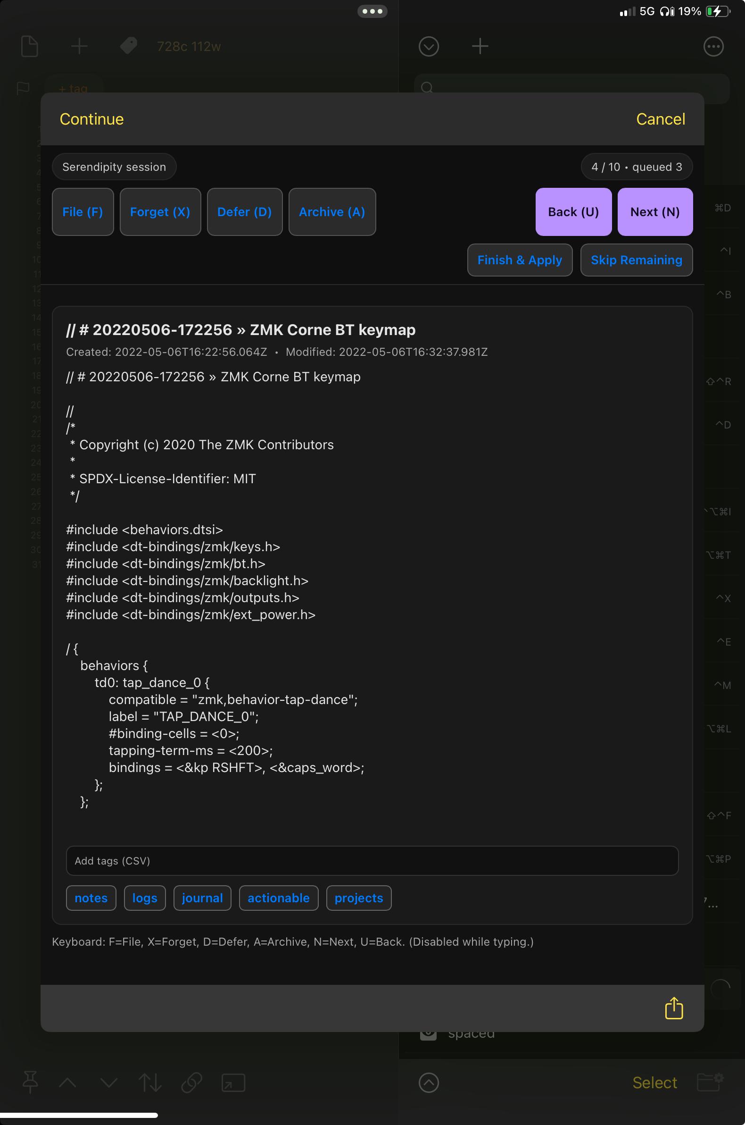Image resolution: width=745 pixels, height=1125 pixels.
Task: Click the tapping-term-ms = <200> line
Action: tap(191, 751)
